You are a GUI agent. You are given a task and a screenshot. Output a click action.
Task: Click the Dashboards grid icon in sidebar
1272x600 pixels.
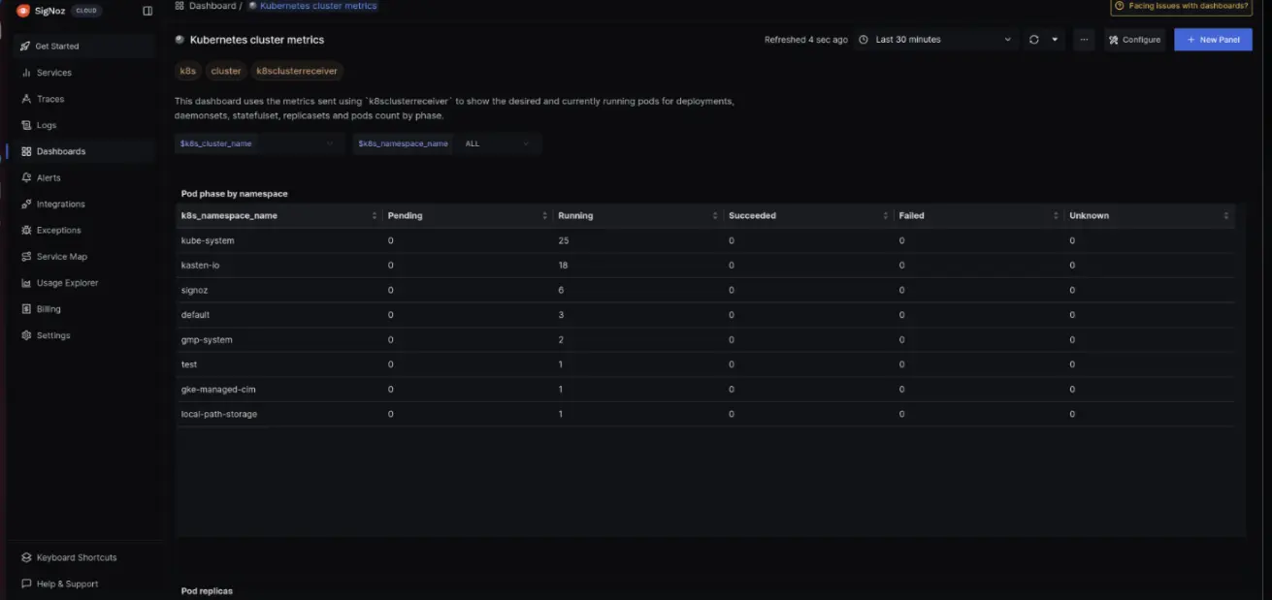tap(26, 151)
